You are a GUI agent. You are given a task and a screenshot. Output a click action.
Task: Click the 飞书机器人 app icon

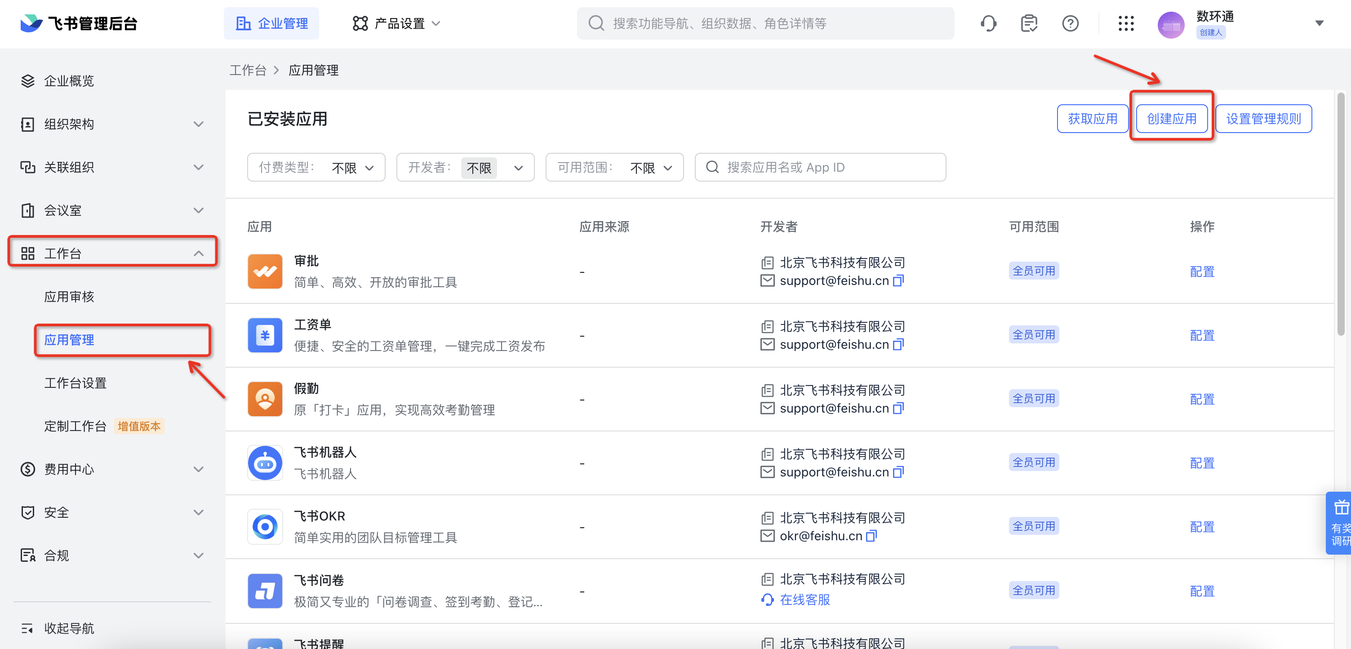click(265, 463)
